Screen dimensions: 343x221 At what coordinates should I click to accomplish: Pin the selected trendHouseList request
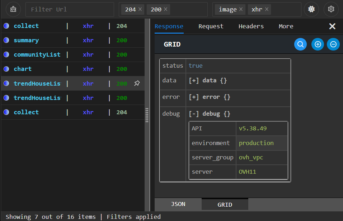click(x=137, y=83)
